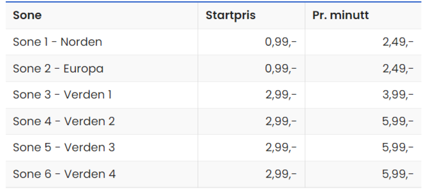The height and width of the screenshot is (190, 422).
Task: Click Pr. minutt 5,99 for Verden 3
Action: 398,148
